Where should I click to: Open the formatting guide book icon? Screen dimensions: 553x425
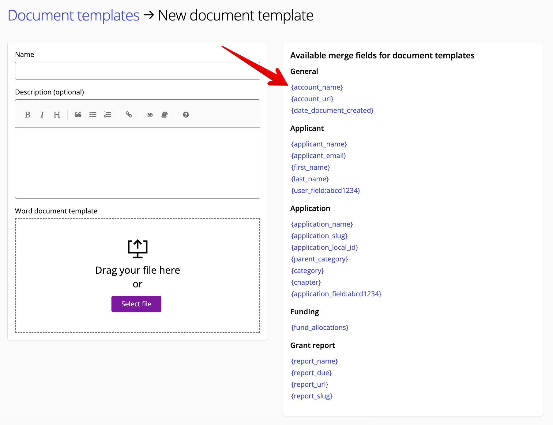[165, 114]
